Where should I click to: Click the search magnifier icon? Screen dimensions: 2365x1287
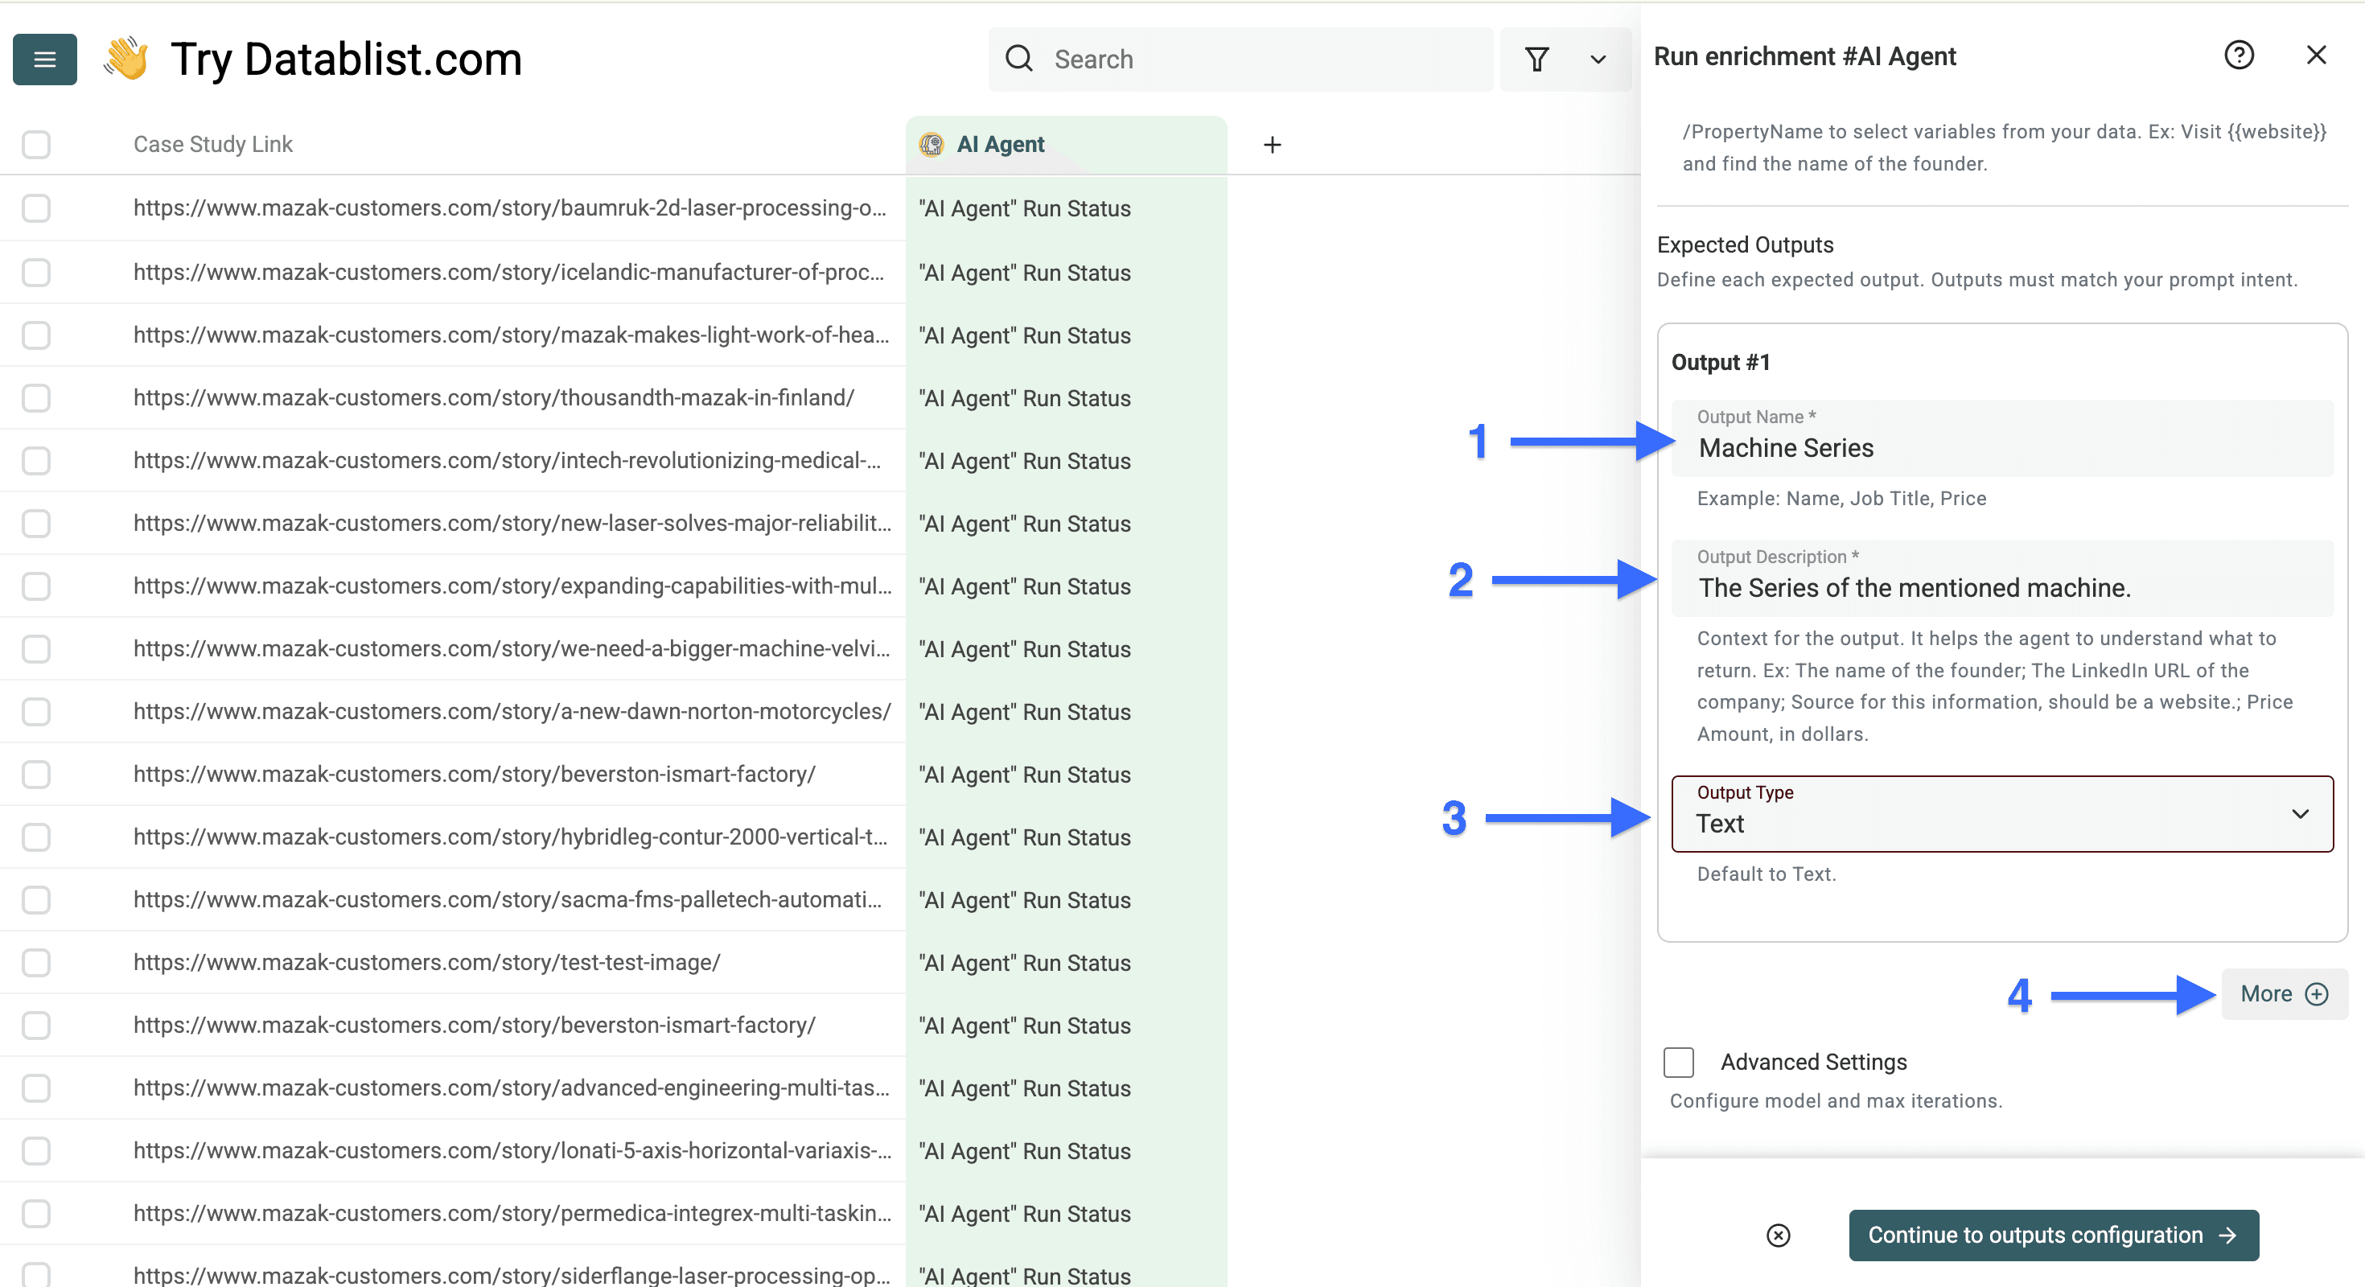1019,58
